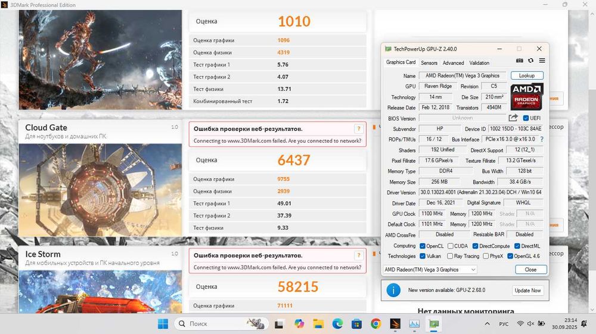The height and width of the screenshot is (334, 596).
Task: Click the BIOS export share icon
Action: point(513,118)
